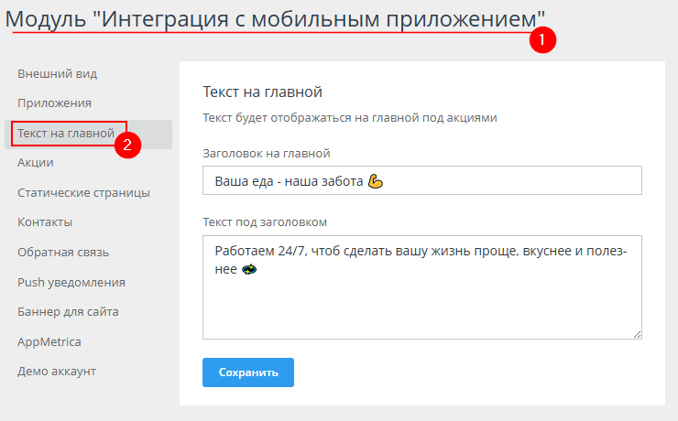Screen dimensions: 678x421
Task: Click the flexed biceps emoji in the heading field
Action: coord(375,181)
